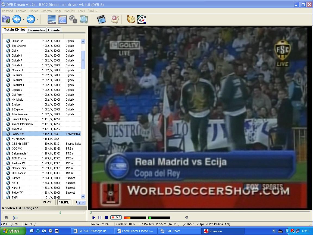Open the Modules menu
Viewport: 313px width, 235px height.
[x=69, y=11]
